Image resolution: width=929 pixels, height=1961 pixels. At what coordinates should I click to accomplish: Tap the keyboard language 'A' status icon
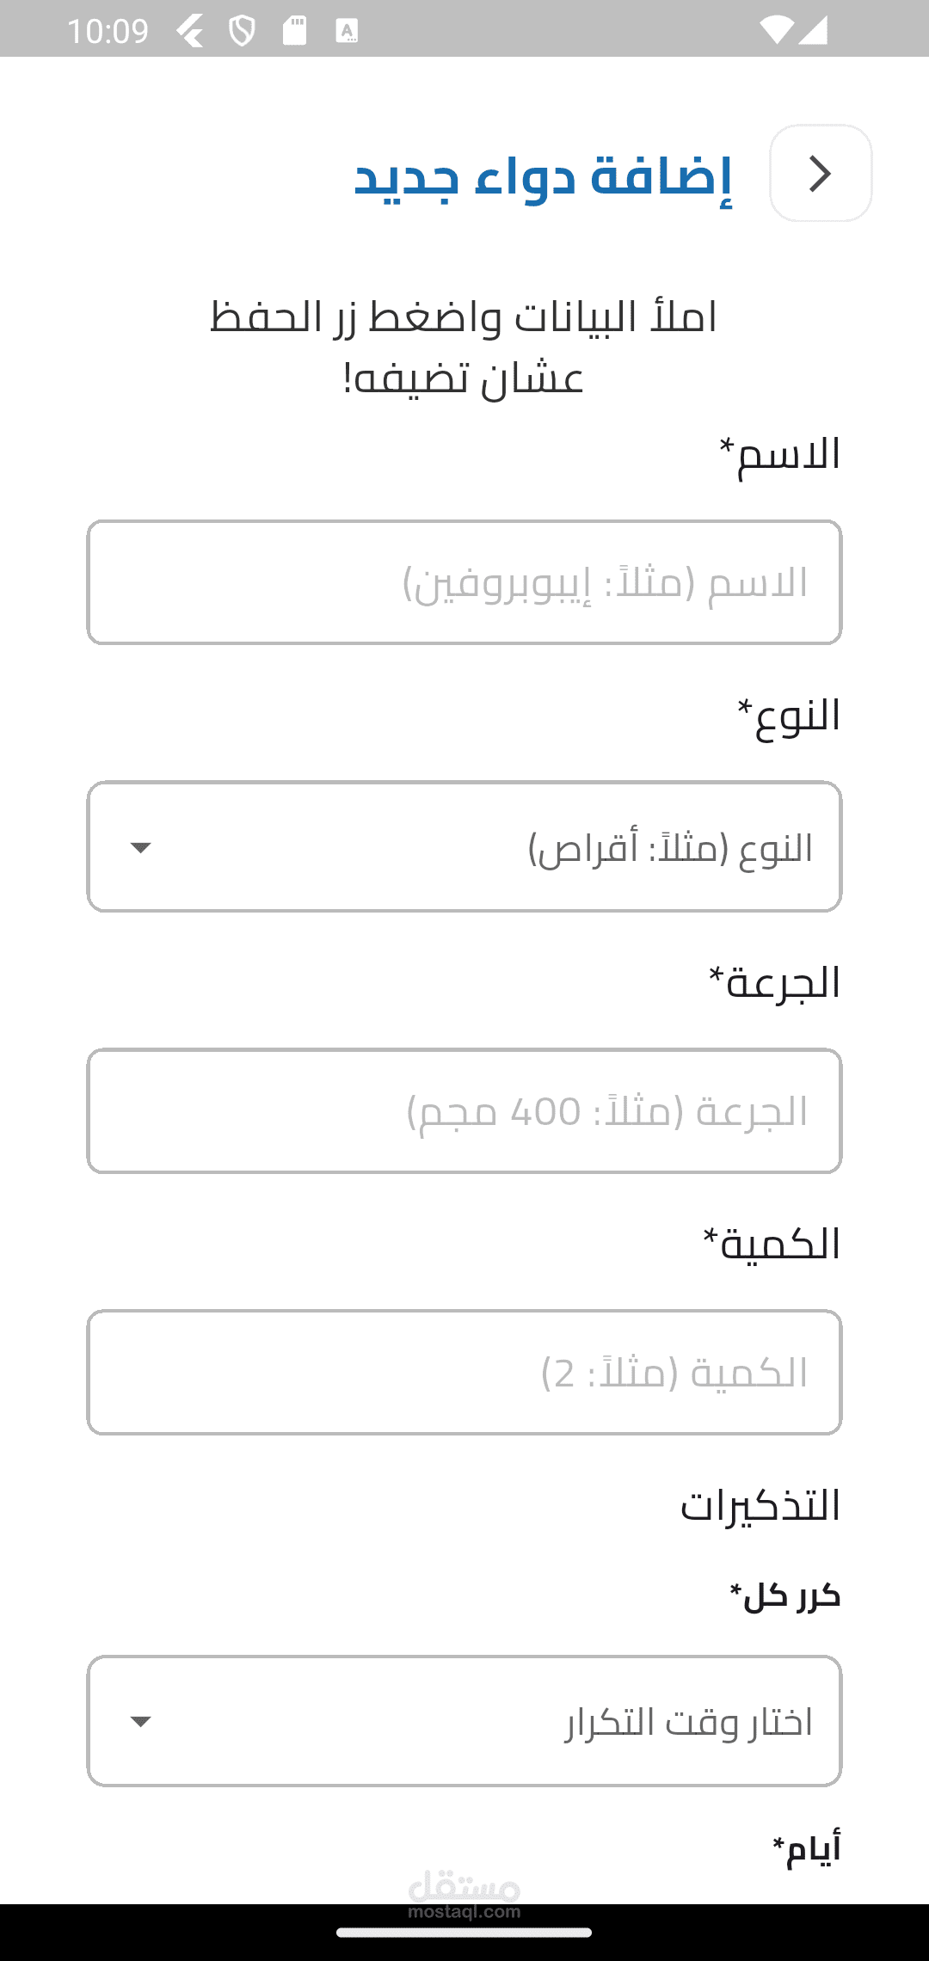coord(347,32)
